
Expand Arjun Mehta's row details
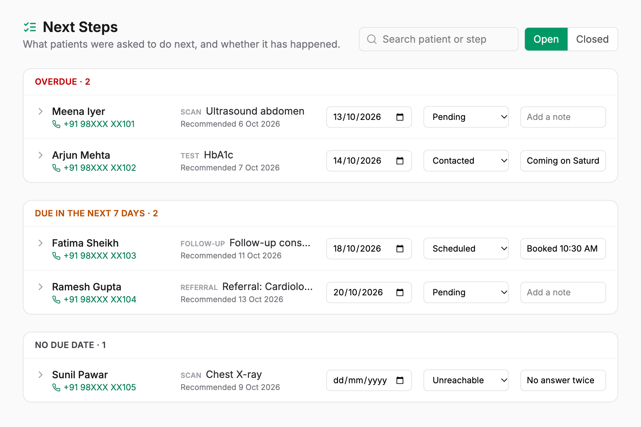click(41, 155)
